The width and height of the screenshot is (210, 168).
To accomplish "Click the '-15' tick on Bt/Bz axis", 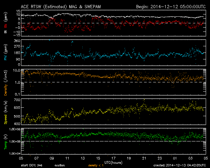I will pos(17,35).
